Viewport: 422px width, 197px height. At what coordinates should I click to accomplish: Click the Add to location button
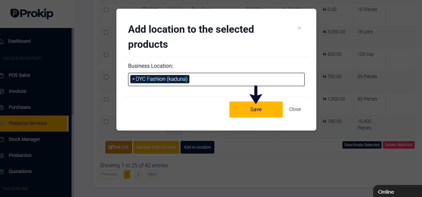tap(197, 147)
